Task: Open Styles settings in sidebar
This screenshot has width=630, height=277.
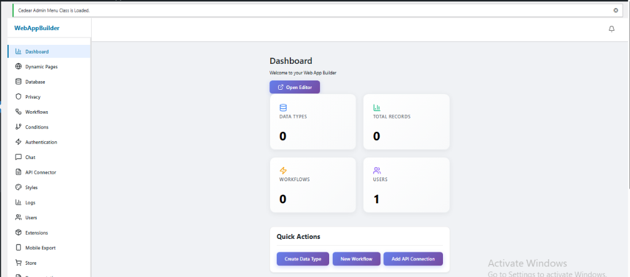Action: coord(49,187)
